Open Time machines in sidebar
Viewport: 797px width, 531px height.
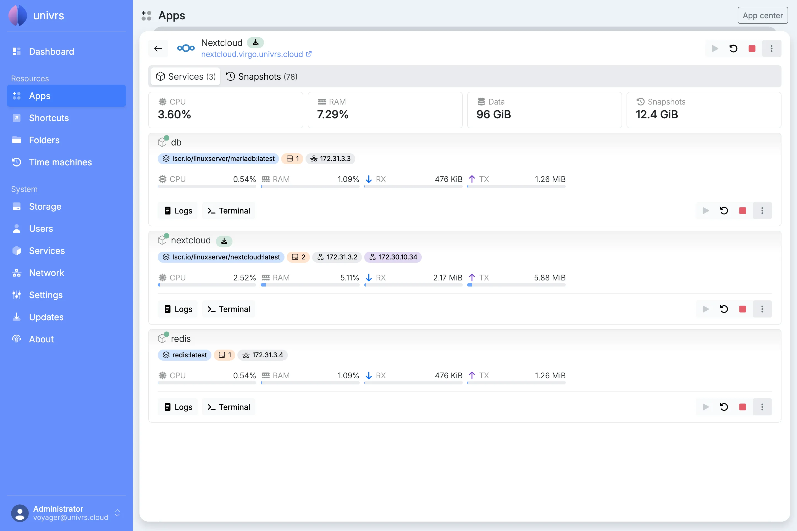[66, 162]
